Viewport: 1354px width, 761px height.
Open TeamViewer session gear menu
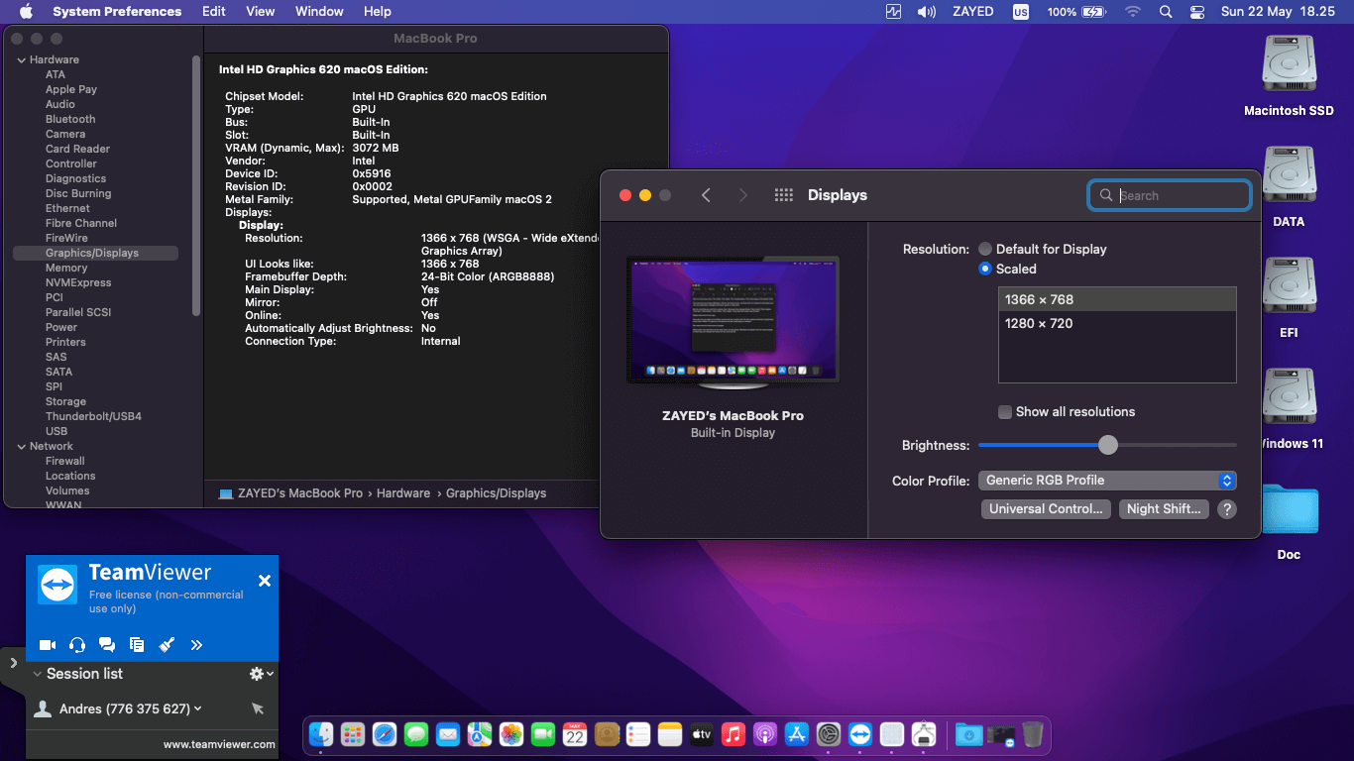pos(261,674)
